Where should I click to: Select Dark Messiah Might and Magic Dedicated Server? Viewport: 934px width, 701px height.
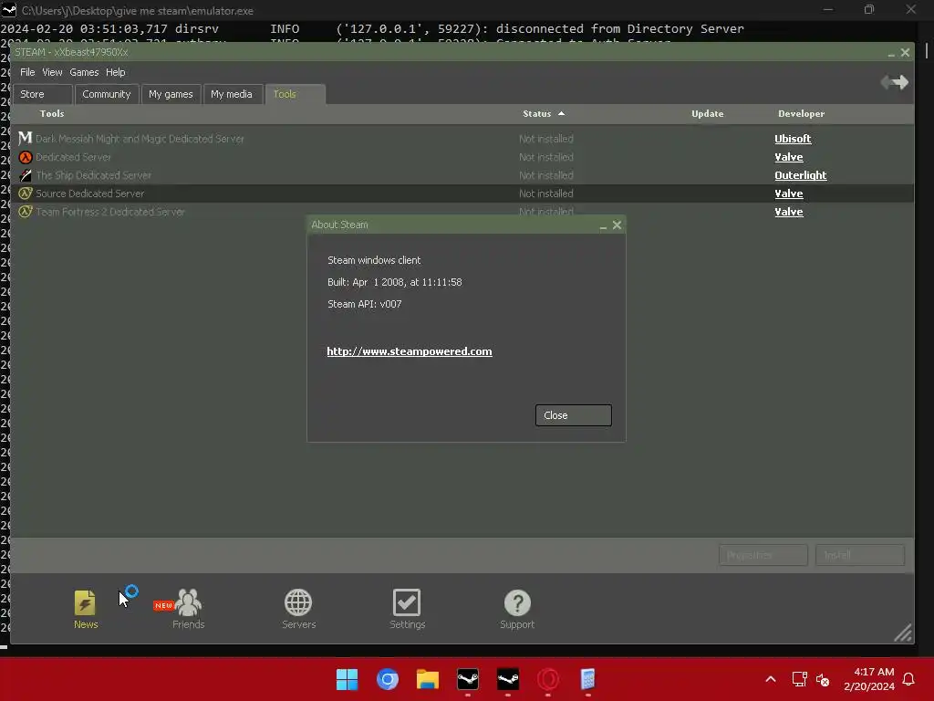(462, 139)
